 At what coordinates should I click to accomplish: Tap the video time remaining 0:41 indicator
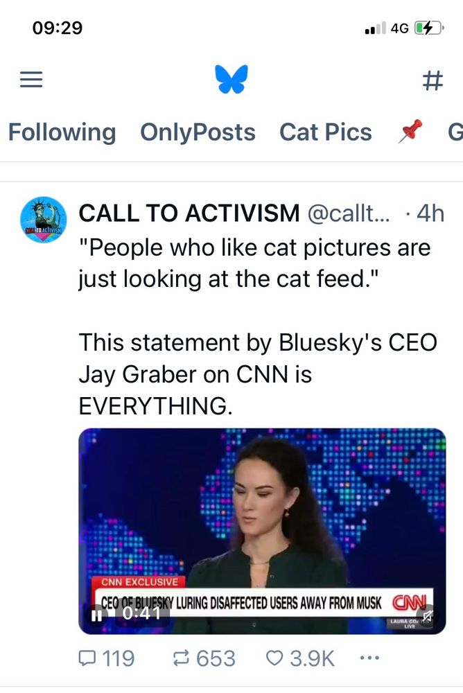pyautogui.click(x=141, y=613)
